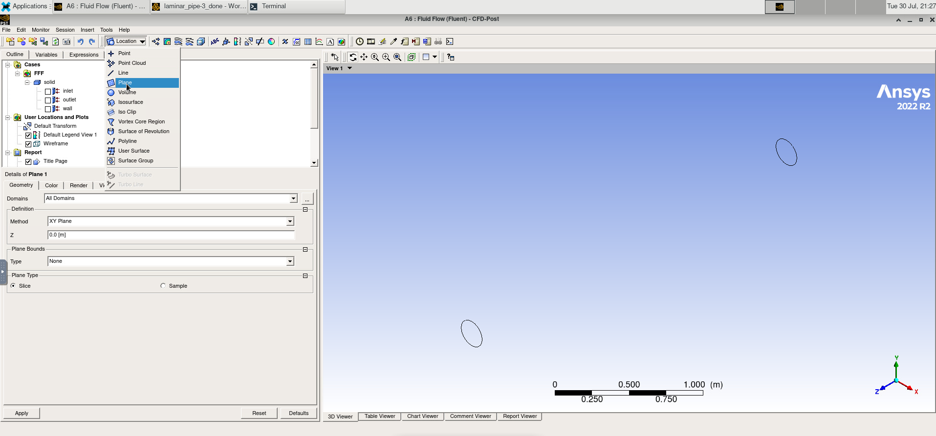Click the Defaults button
936x436 pixels.
click(x=299, y=413)
